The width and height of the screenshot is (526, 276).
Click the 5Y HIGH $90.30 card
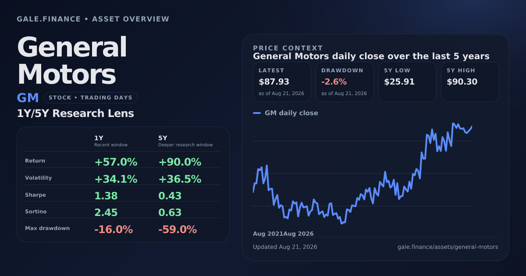point(470,82)
